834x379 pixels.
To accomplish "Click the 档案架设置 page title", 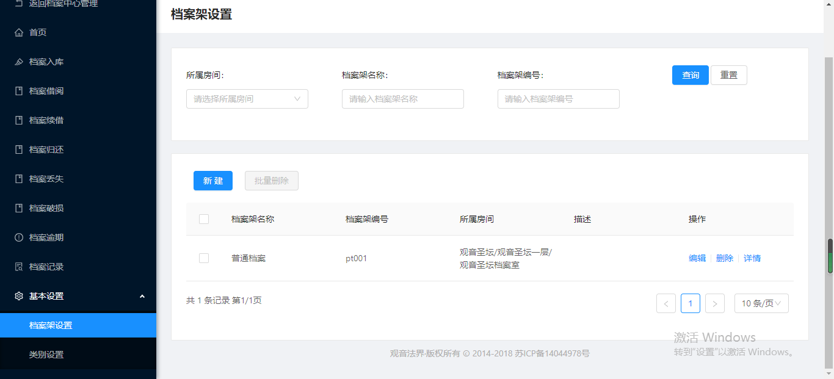I will pyautogui.click(x=201, y=15).
